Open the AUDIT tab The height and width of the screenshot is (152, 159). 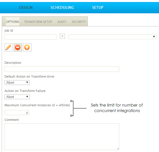pyautogui.click(x=62, y=22)
